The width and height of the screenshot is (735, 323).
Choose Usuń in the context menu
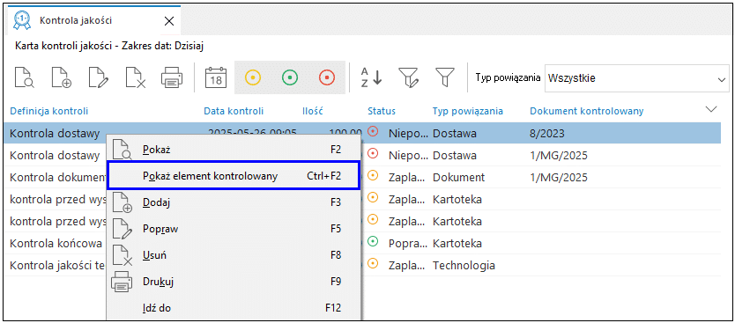[234, 255]
